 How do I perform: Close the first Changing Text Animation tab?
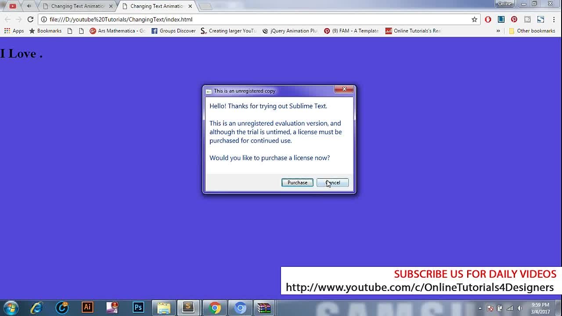coord(111,6)
